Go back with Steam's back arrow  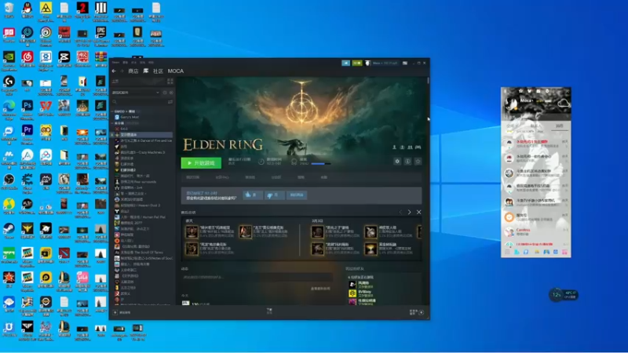pos(114,71)
